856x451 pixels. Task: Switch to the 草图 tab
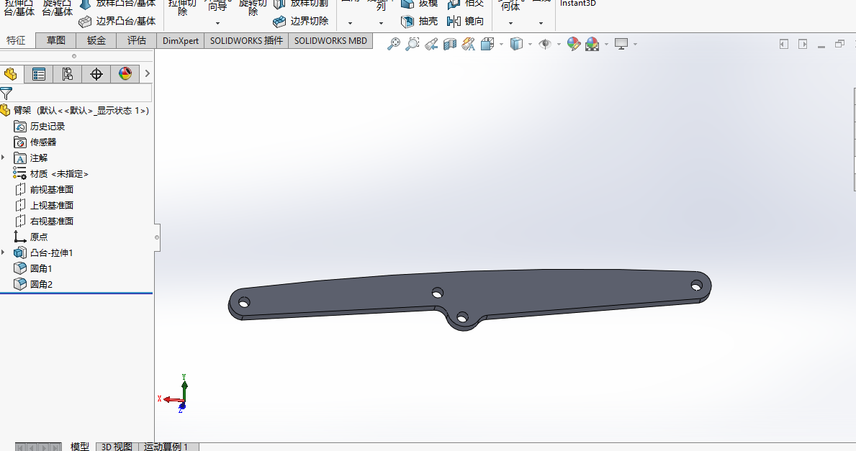(x=55, y=41)
